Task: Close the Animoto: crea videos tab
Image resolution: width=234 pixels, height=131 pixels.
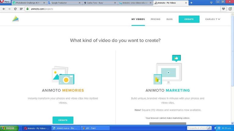Action: [151, 3]
